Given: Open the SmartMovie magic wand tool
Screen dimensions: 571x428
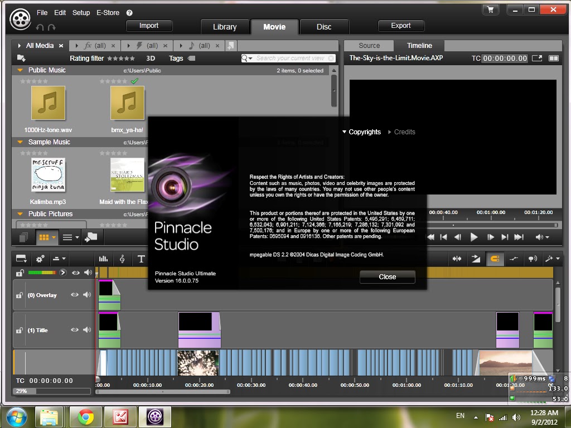Looking at the screenshot, I should pyautogui.click(x=550, y=259).
